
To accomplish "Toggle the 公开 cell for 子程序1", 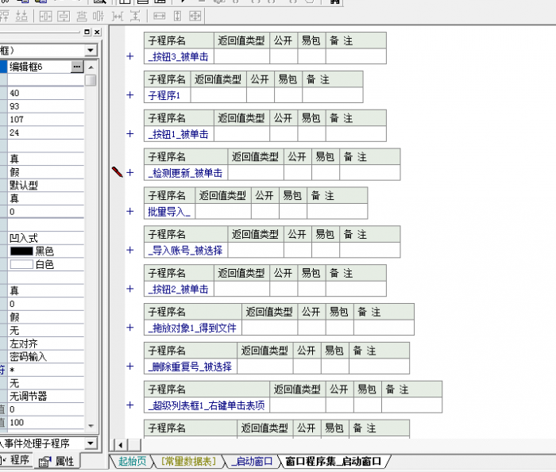I will coord(260,95).
